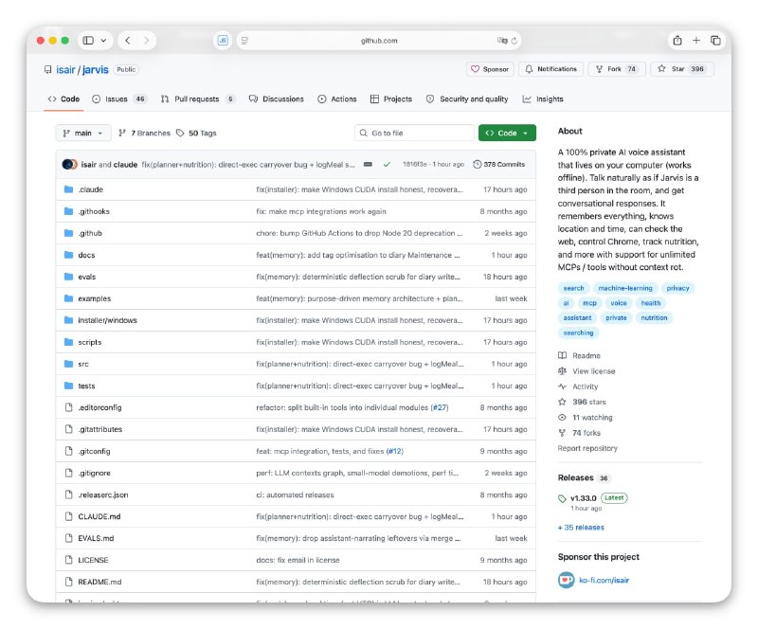Open the + 35 releases link
The width and height of the screenshot is (758, 629).
(581, 528)
